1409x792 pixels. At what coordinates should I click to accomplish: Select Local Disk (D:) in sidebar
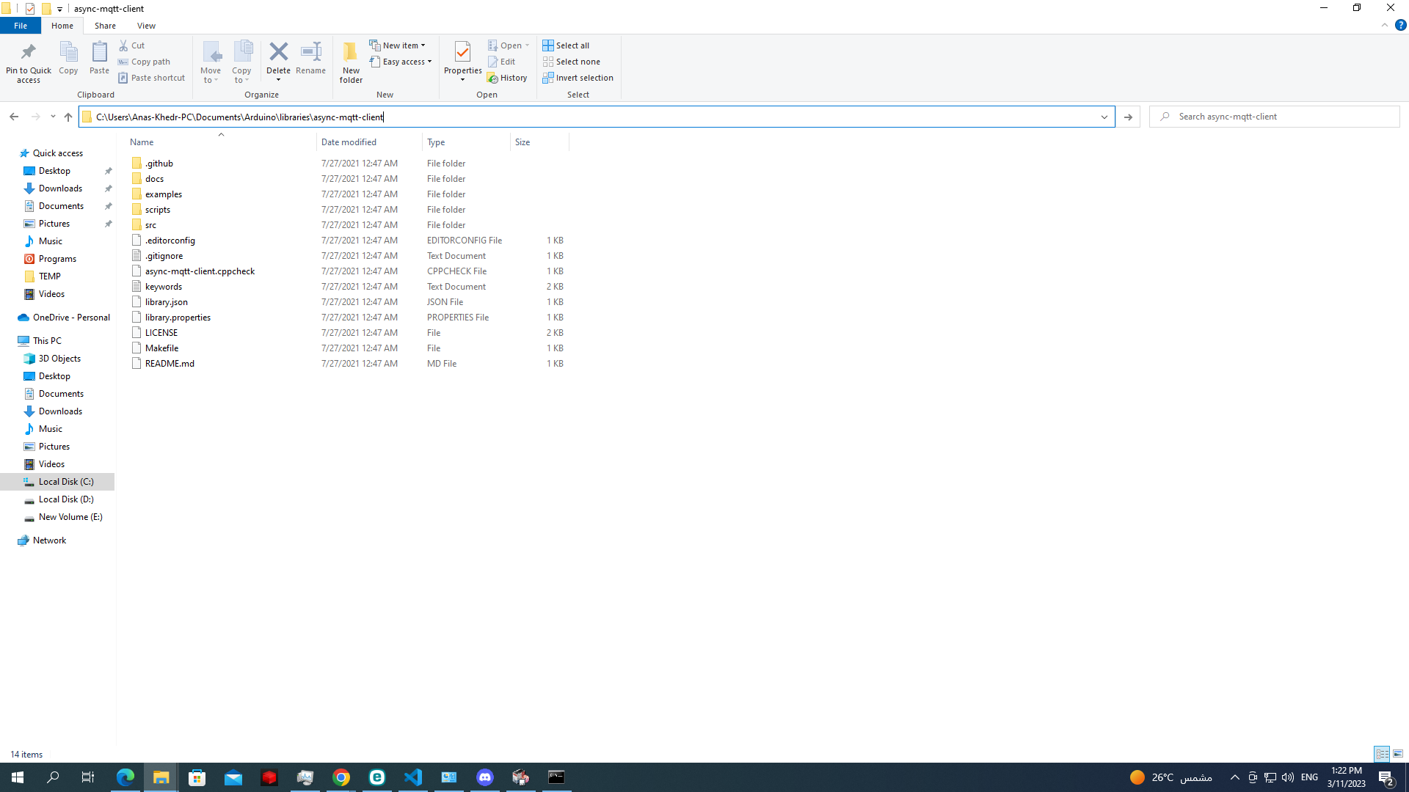tap(66, 499)
